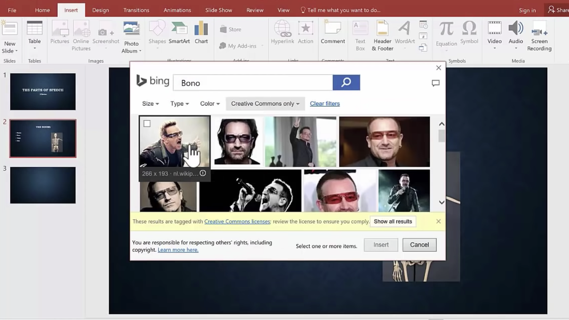Open the Transitions ribbon tab

pos(136,10)
